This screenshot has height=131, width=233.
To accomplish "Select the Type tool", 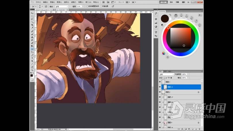I will [32, 58].
